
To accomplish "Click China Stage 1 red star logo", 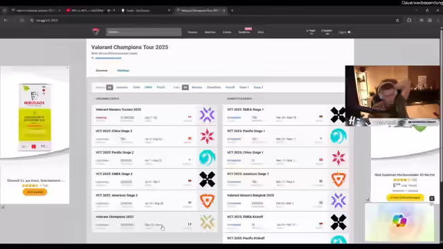I will (x=338, y=158).
